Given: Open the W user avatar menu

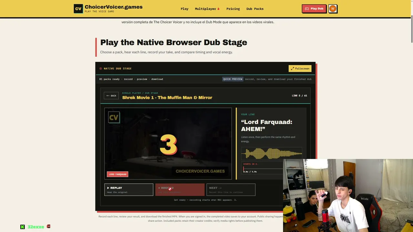Looking at the screenshot, I should coord(333,9).
